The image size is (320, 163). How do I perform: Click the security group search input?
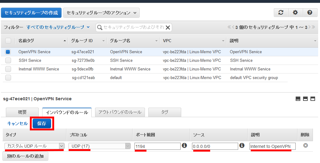[x=134, y=27]
